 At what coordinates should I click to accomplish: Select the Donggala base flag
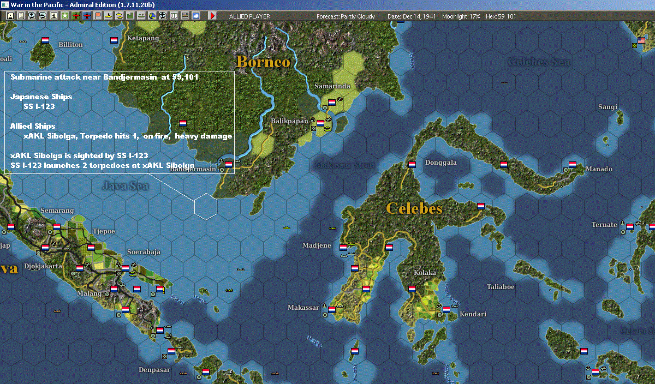tap(412, 164)
